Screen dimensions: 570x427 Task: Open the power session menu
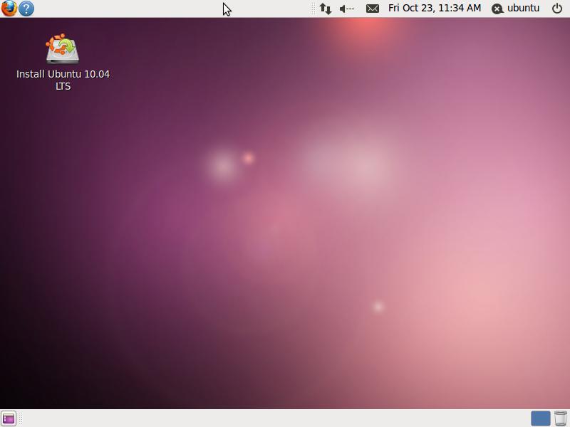coord(557,9)
